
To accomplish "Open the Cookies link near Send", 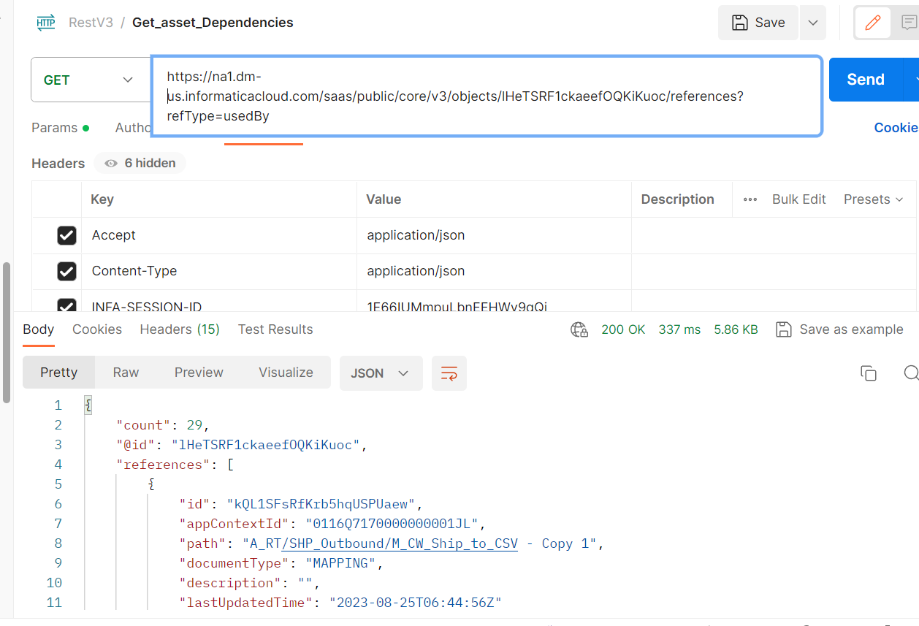I will click(896, 127).
